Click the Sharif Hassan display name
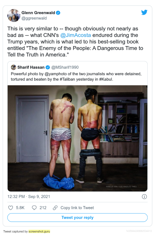 [31, 67]
